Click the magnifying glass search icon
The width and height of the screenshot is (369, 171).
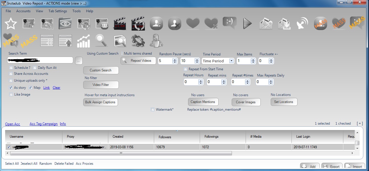pos(101,41)
